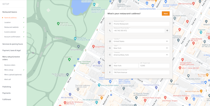Click the Gagosian gallery marker

click(201, 32)
